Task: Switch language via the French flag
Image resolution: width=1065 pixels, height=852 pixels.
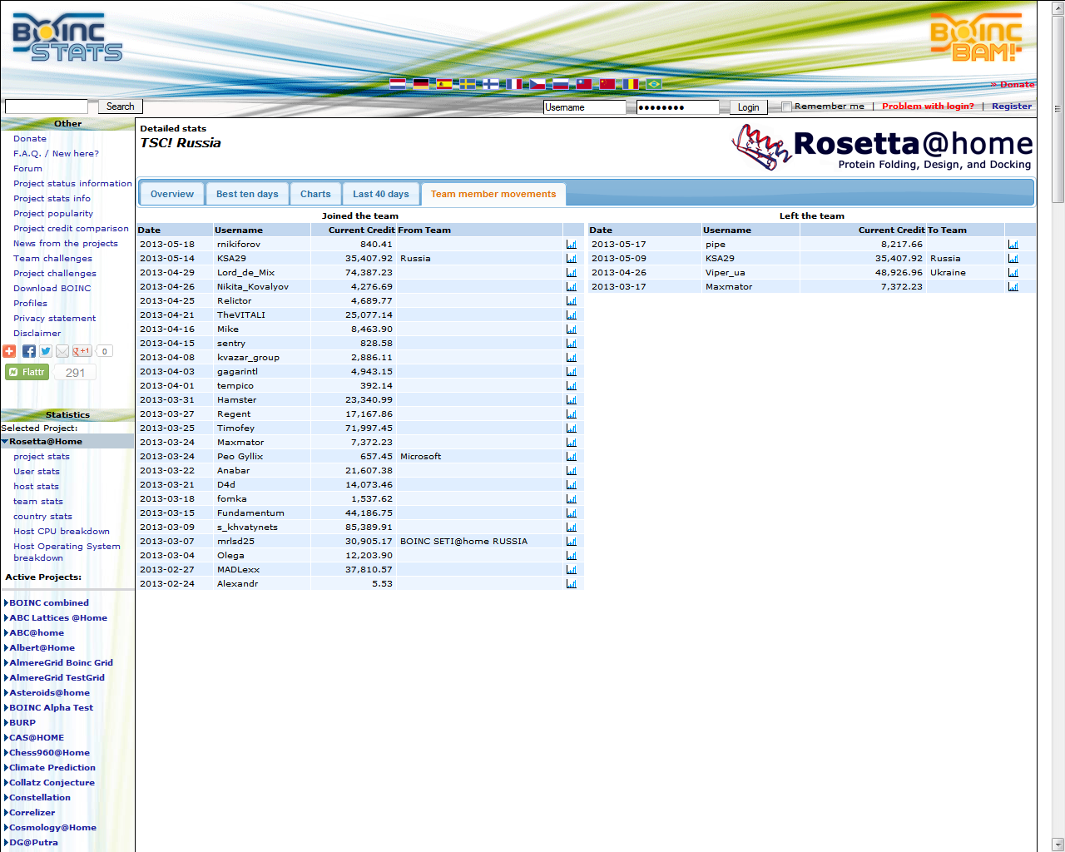Action: pos(514,84)
